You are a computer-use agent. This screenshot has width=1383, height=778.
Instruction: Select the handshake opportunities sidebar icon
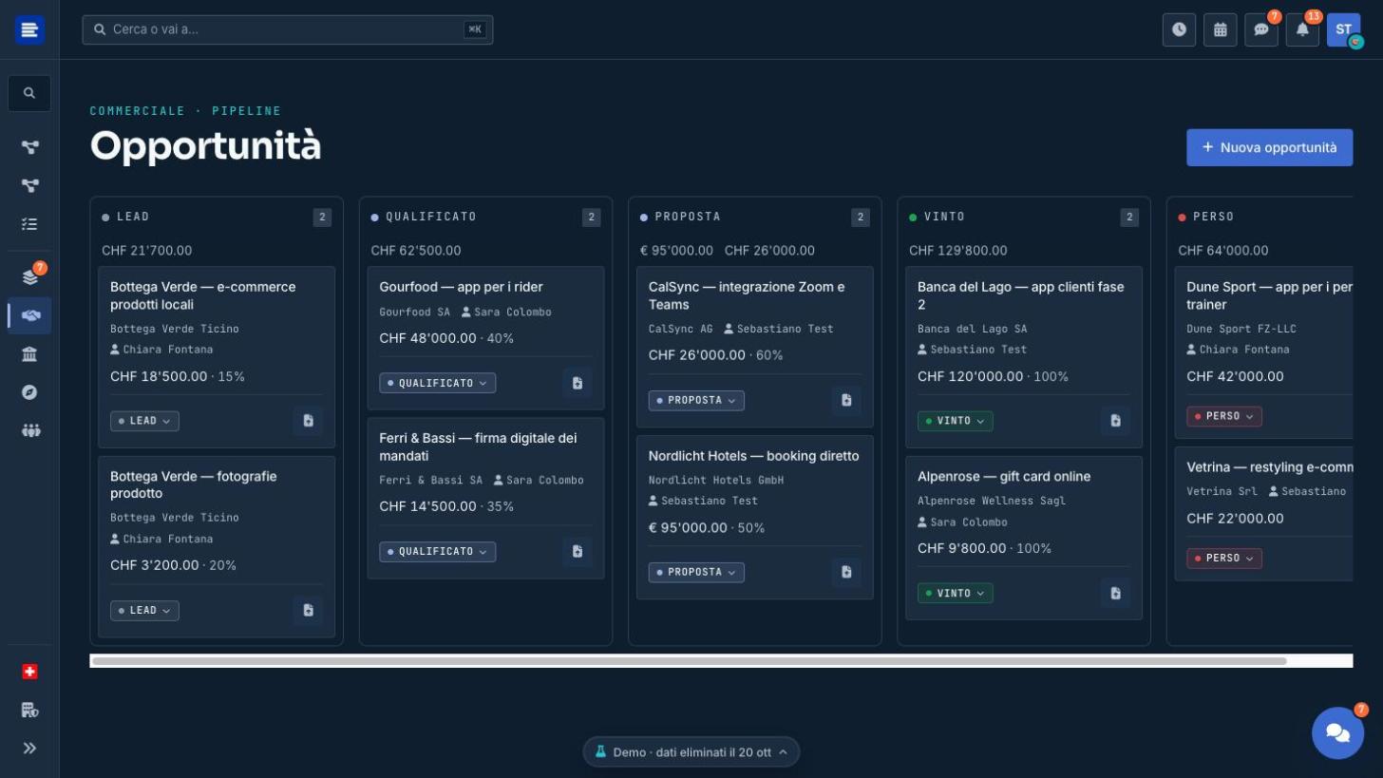29,315
